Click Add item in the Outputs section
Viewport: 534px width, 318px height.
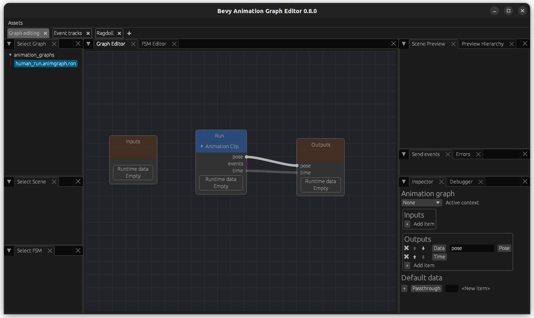[x=420, y=265]
